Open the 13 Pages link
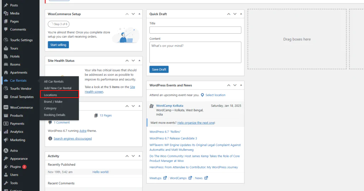 pyautogui.click(x=106, y=115)
